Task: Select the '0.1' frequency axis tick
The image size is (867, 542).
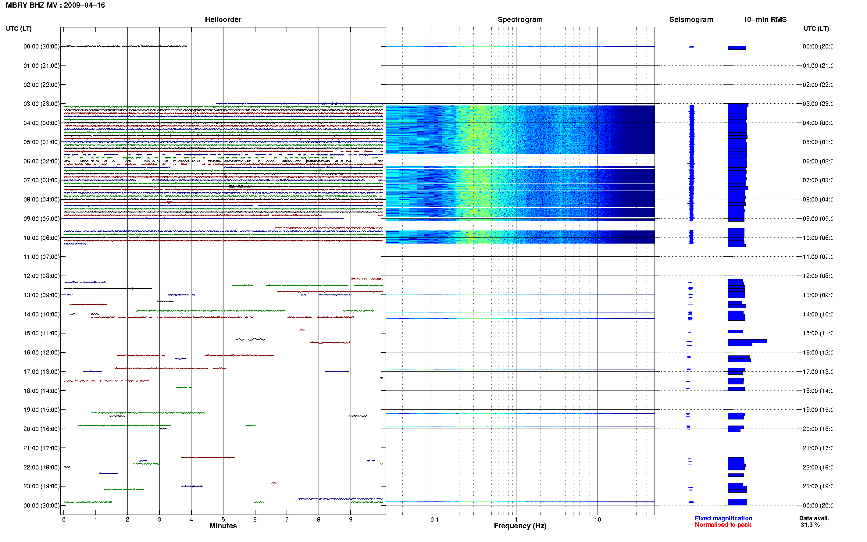Action: click(x=434, y=520)
